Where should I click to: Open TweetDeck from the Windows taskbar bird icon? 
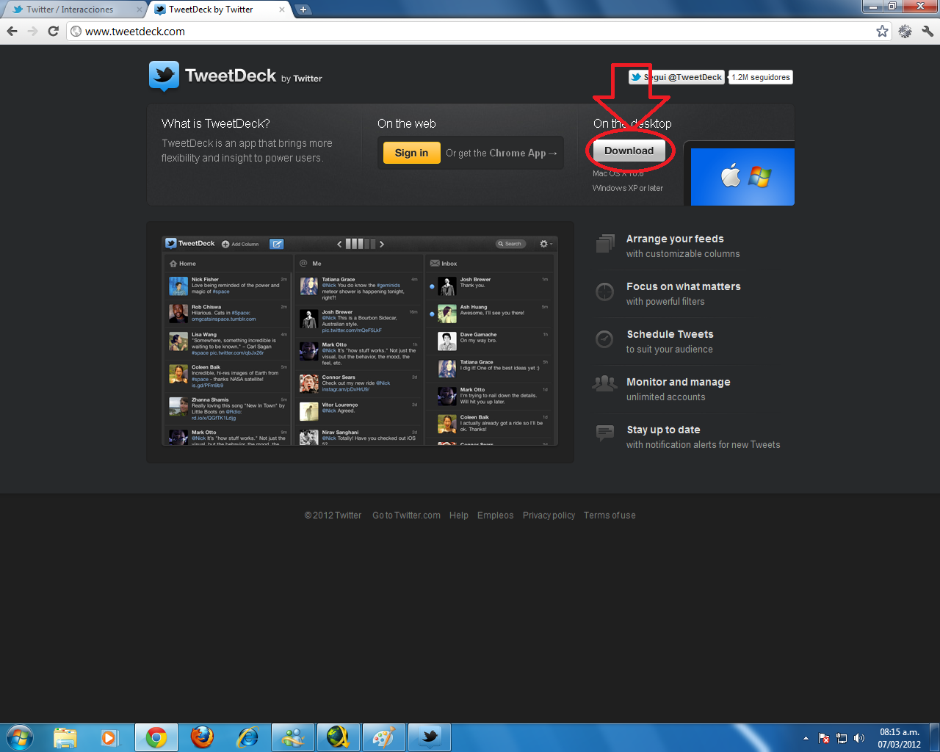click(429, 737)
